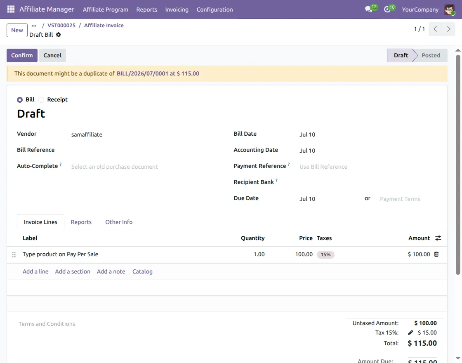Select the Bill radio option
The height and width of the screenshot is (363, 462).
(20, 99)
